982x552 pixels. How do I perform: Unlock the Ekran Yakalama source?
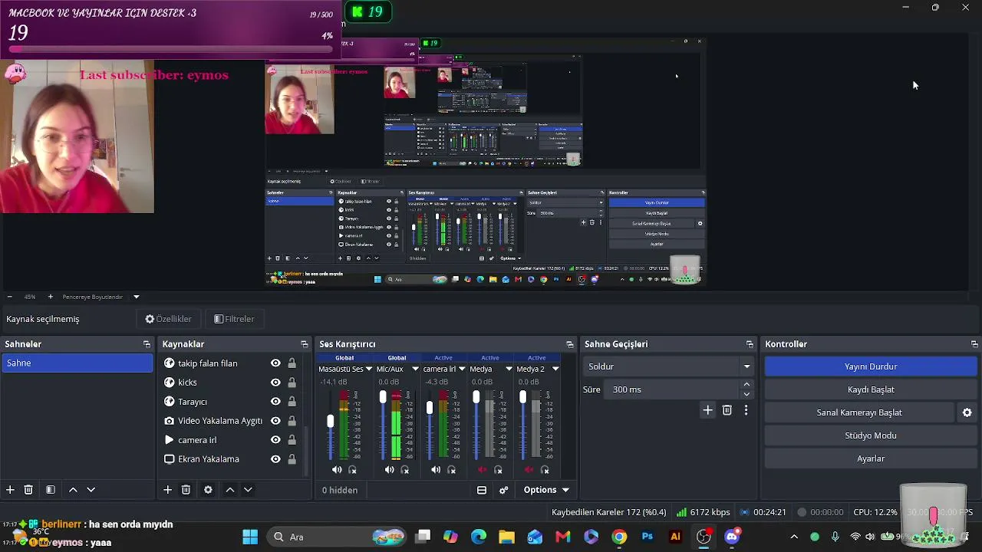292,459
